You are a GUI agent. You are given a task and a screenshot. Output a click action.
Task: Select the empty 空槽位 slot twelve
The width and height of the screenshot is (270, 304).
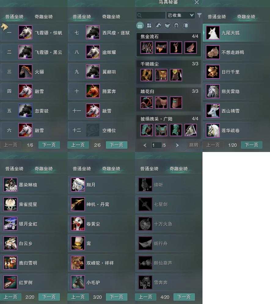point(101,130)
